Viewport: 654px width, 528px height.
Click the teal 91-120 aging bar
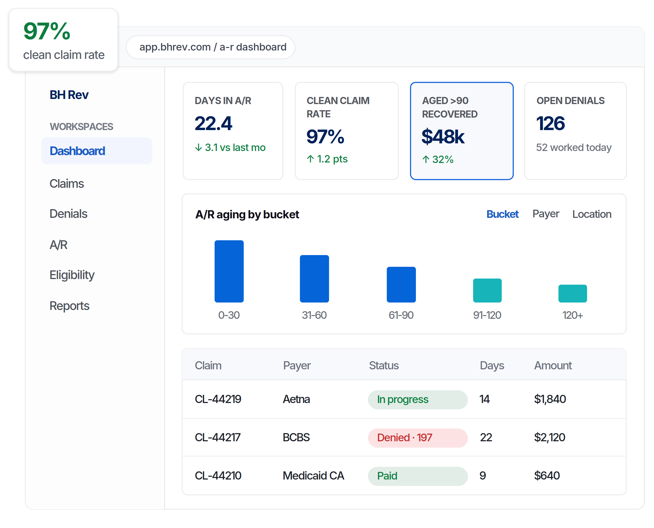point(487,291)
